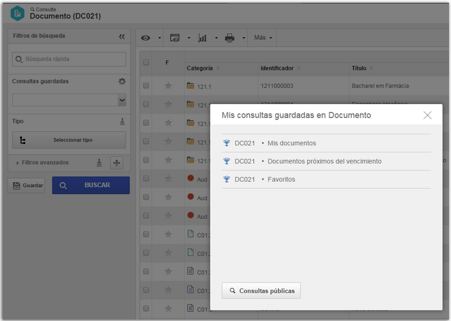Check the first Aud row checkbox

point(146,178)
